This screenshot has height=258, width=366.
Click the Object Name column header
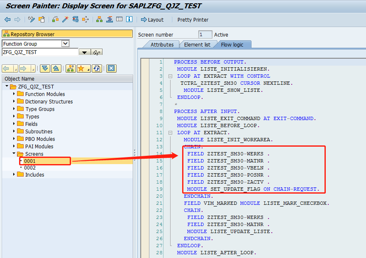(67, 79)
